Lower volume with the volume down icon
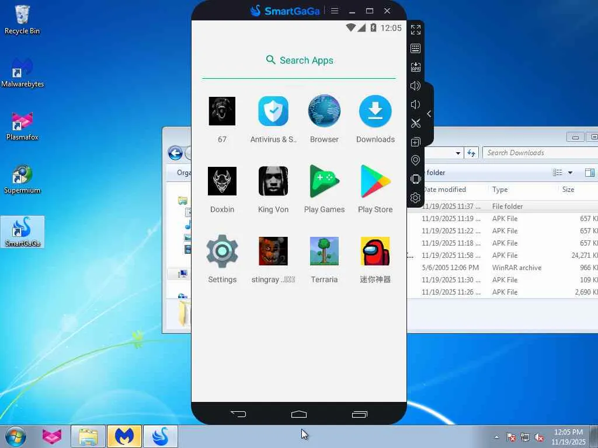 pyautogui.click(x=415, y=104)
